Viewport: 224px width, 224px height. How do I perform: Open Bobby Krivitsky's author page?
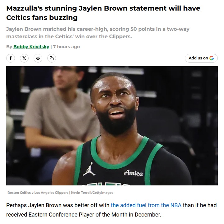coord(31,47)
